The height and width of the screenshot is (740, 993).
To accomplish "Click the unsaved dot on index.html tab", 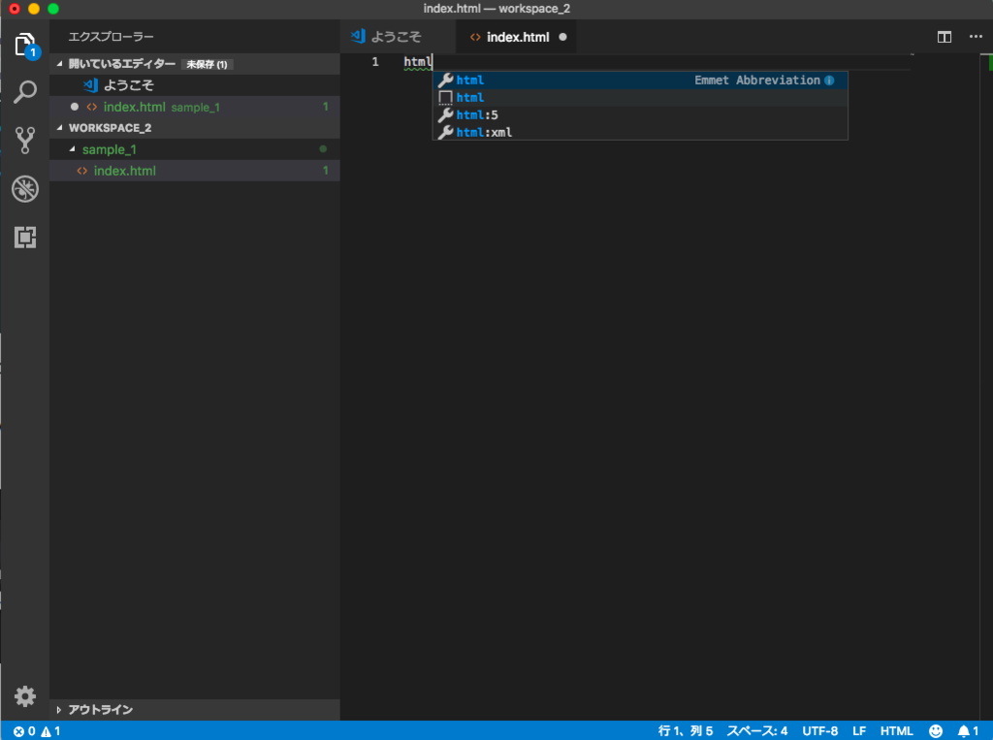I will (562, 38).
